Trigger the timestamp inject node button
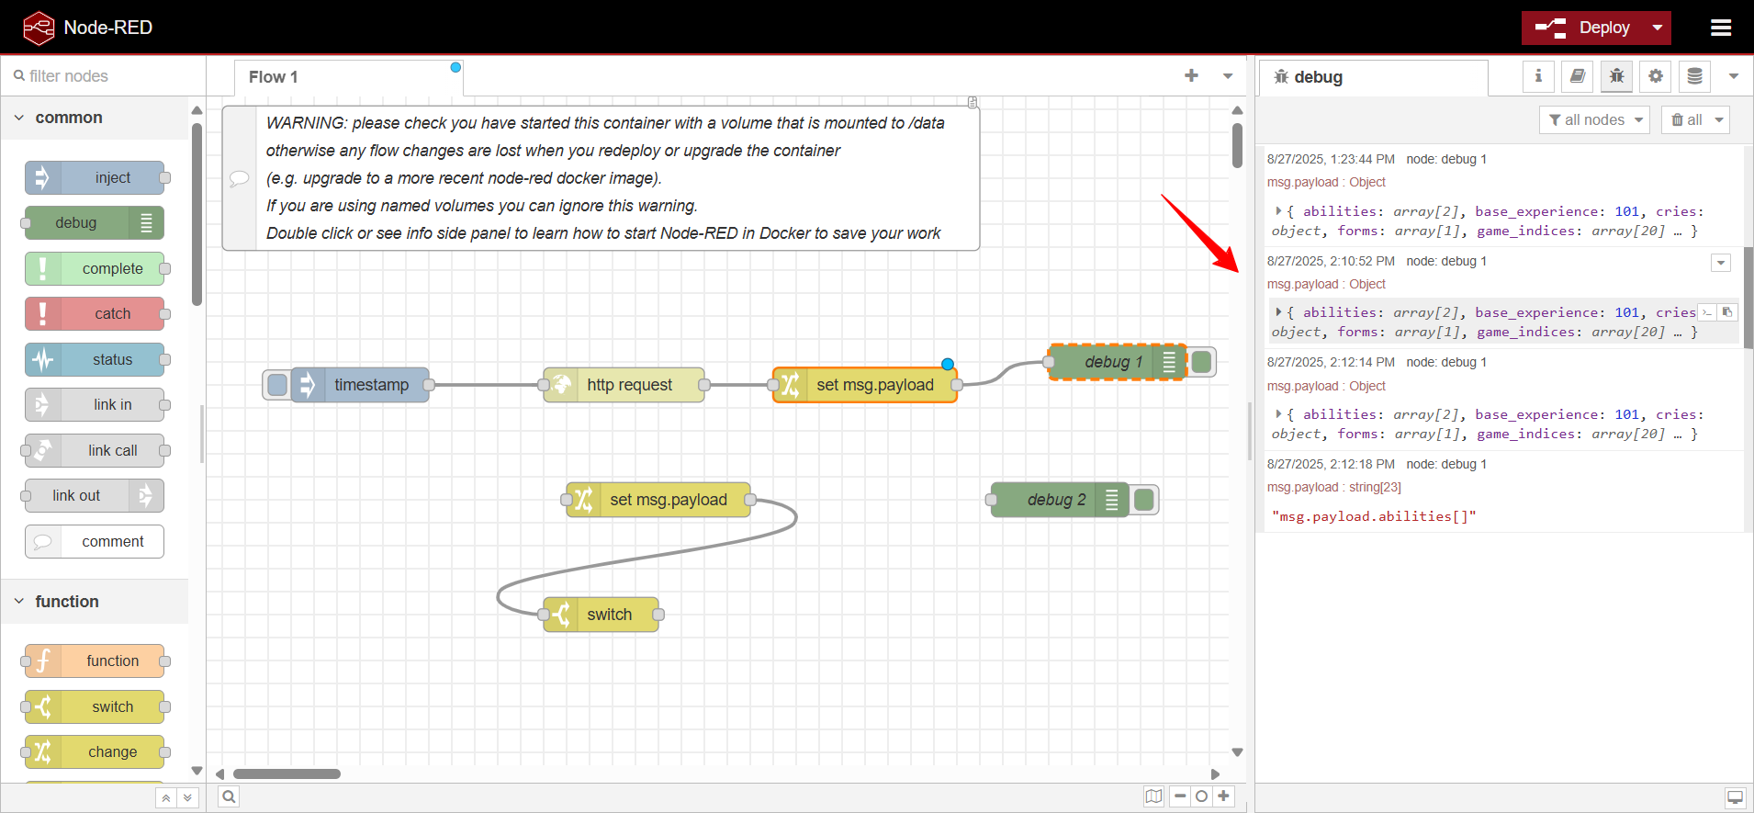The image size is (1754, 813). (x=276, y=385)
